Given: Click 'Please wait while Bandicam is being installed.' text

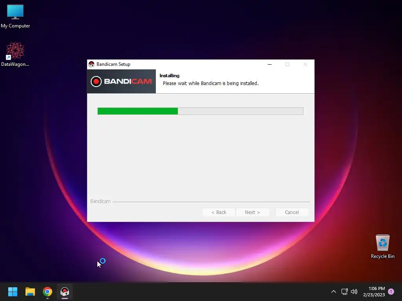Looking at the screenshot, I should pyautogui.click(x=211, y=83).
